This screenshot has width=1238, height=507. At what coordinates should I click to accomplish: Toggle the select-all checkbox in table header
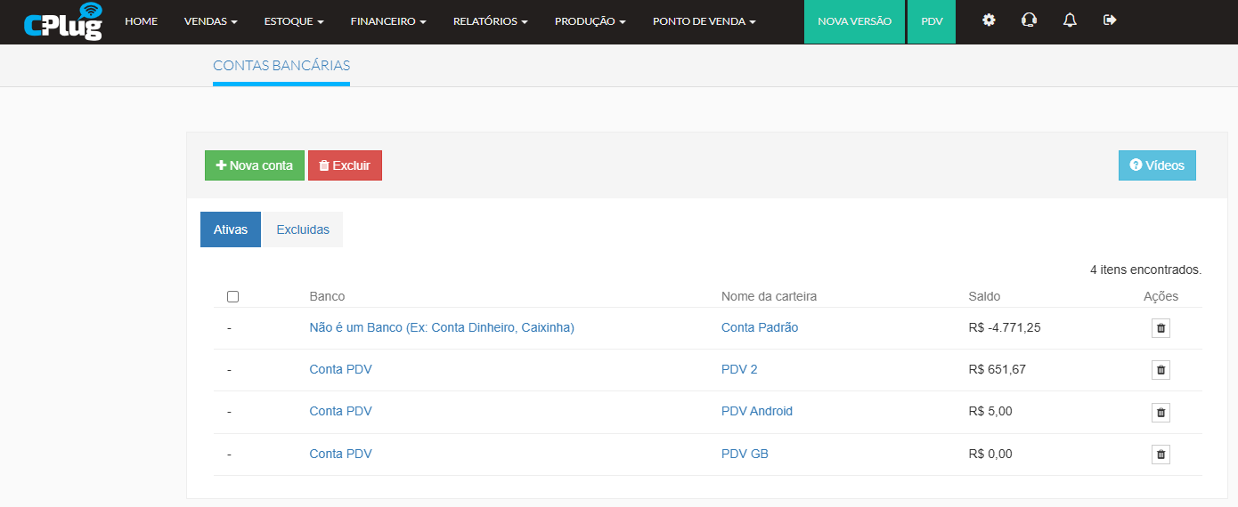[x=233, y=296]
